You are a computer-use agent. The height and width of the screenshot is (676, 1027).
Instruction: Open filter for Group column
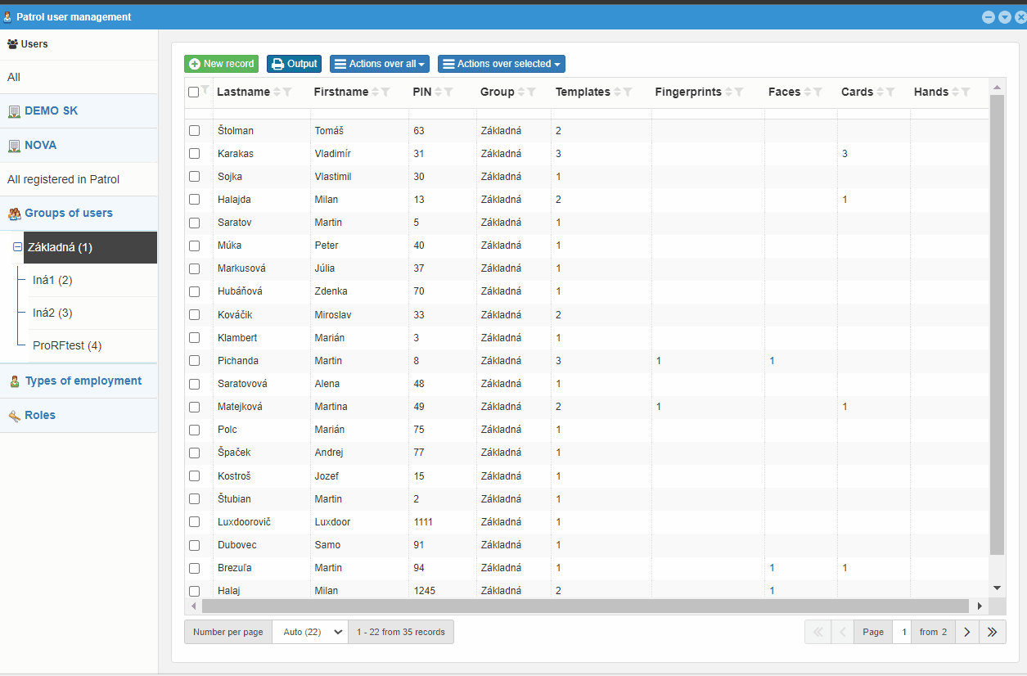tap(531, 92)
